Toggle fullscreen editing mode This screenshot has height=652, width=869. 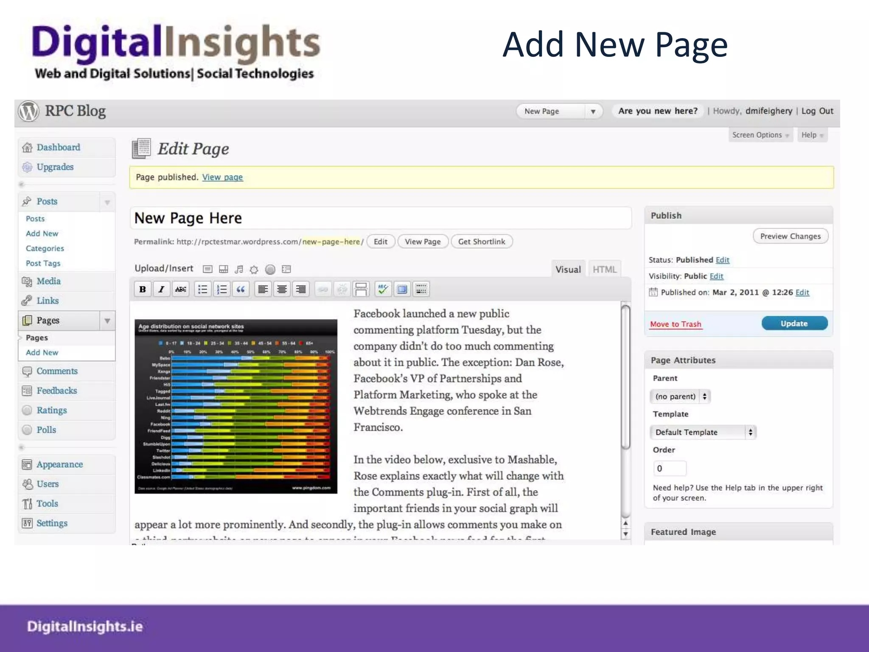(x=402, y=289)
